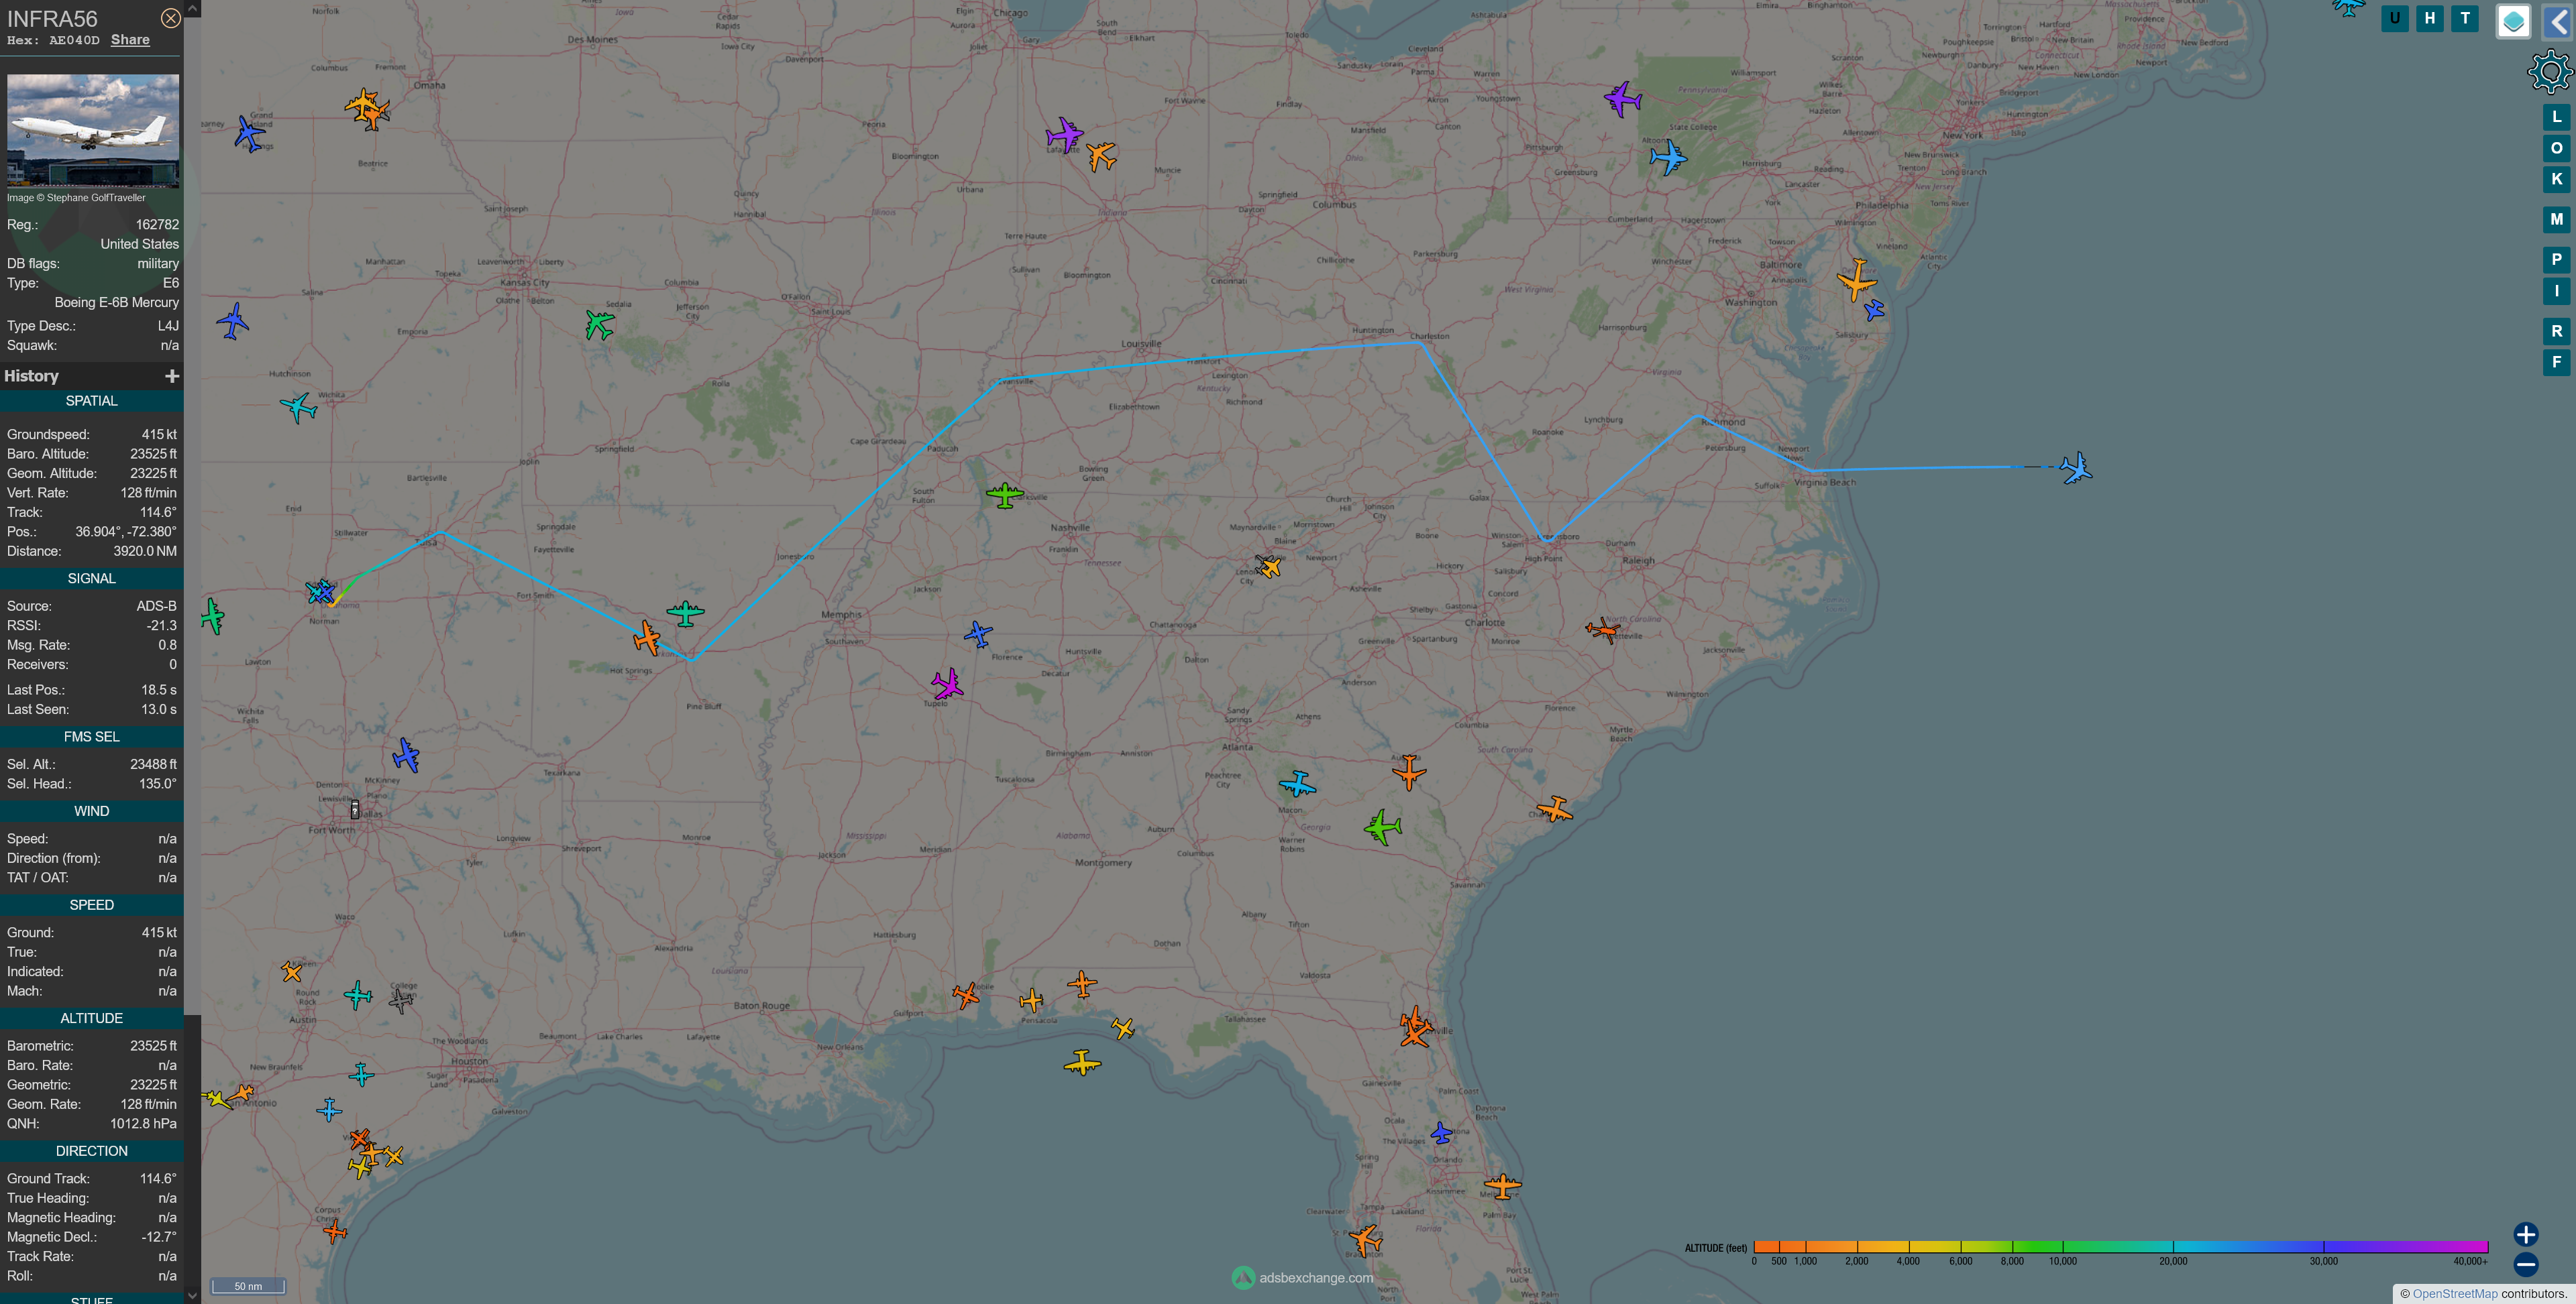Click the Boeing E-6B Mercury type text
Screen dimensions: 2576x1304
[x=117, y=303]
